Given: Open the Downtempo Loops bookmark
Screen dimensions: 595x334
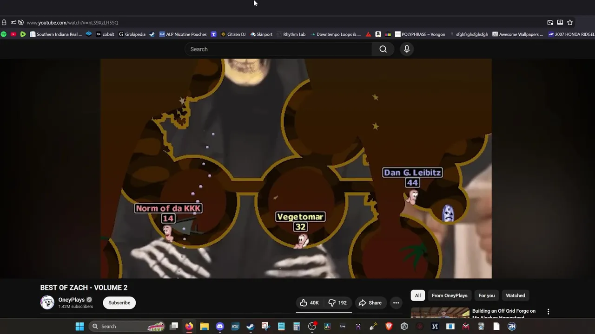Looking at the screenshot, I should pyautogui.click(x=336, y=34).
